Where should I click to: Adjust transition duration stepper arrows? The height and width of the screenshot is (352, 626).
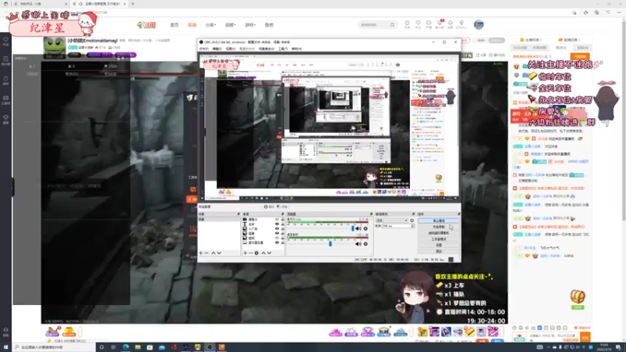412,226
